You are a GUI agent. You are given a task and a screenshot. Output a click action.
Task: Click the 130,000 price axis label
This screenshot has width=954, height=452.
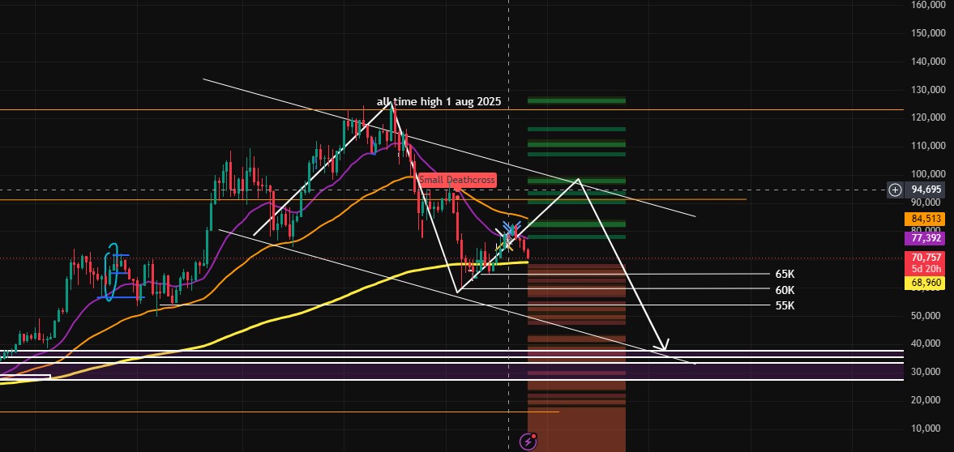(x=928, y=89)
